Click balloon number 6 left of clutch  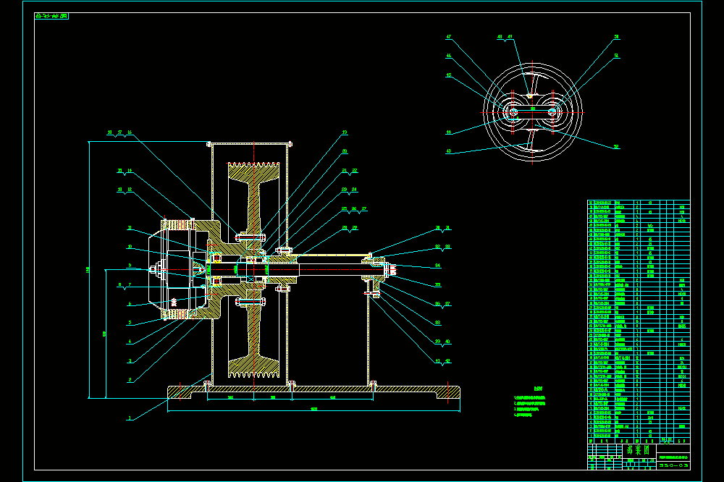(x=130, y=303)
